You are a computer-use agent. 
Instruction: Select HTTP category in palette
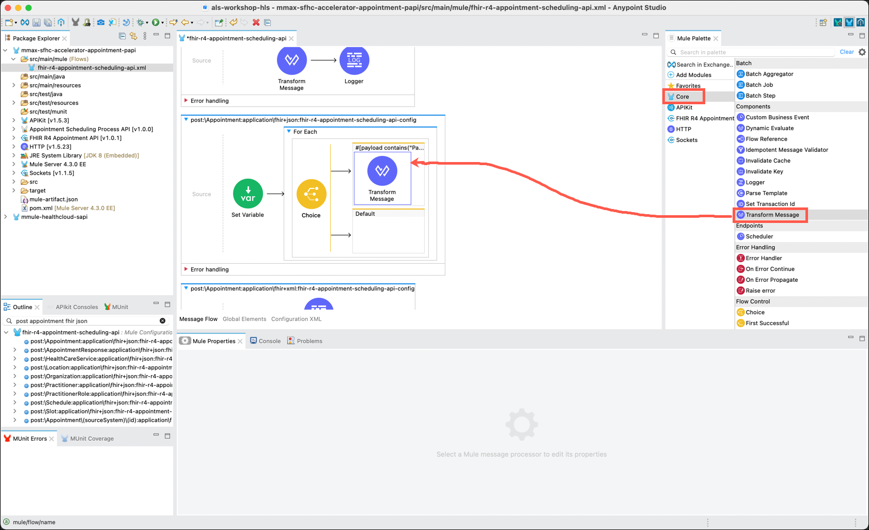tap(679, 129)
